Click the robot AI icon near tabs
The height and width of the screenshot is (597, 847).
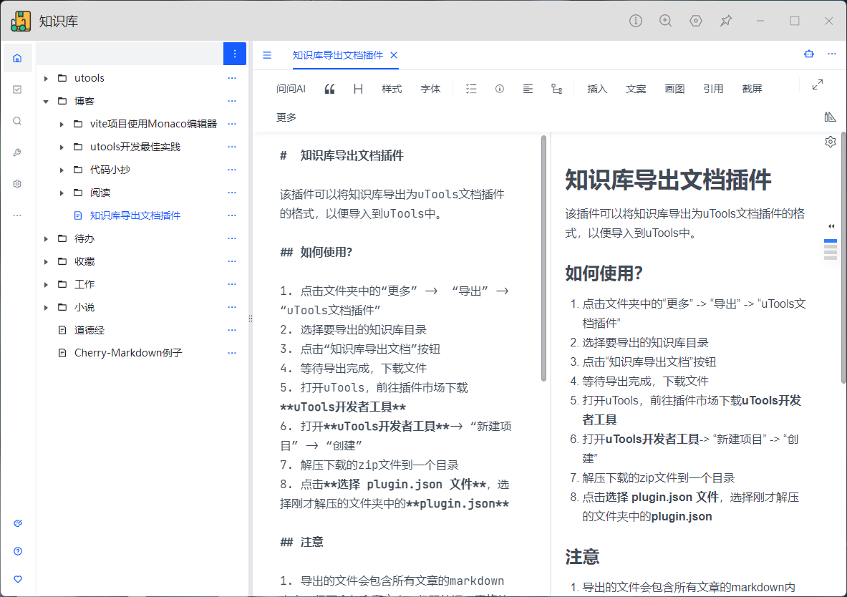click(x=809, y=54)
